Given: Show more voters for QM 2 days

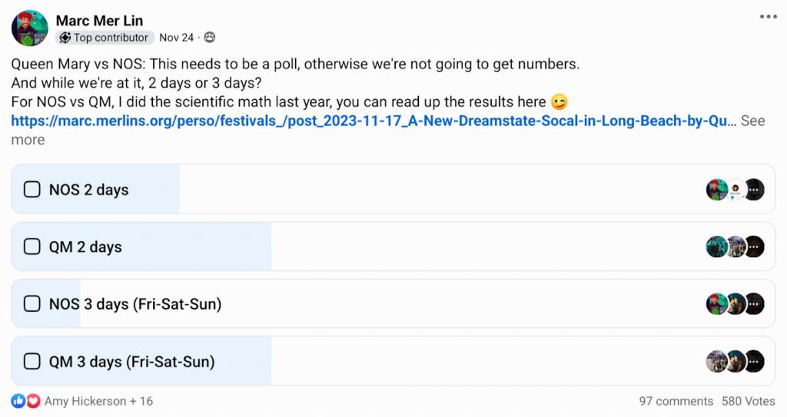Looking at the screenshot, I should [754, 247].
